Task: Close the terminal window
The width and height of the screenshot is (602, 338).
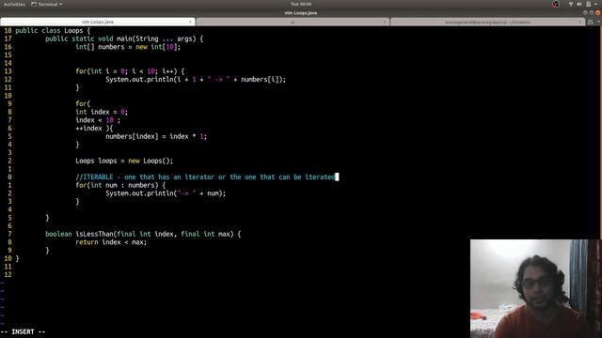Action: (x=598, y=12)
